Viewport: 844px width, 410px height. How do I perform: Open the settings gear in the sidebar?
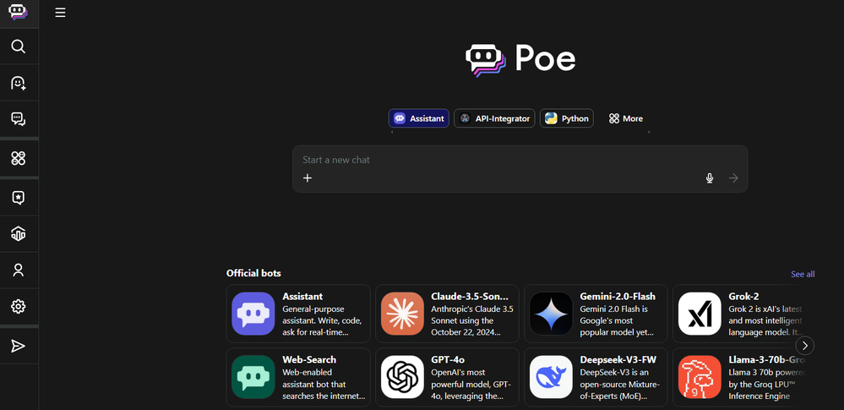pos(19,306)
